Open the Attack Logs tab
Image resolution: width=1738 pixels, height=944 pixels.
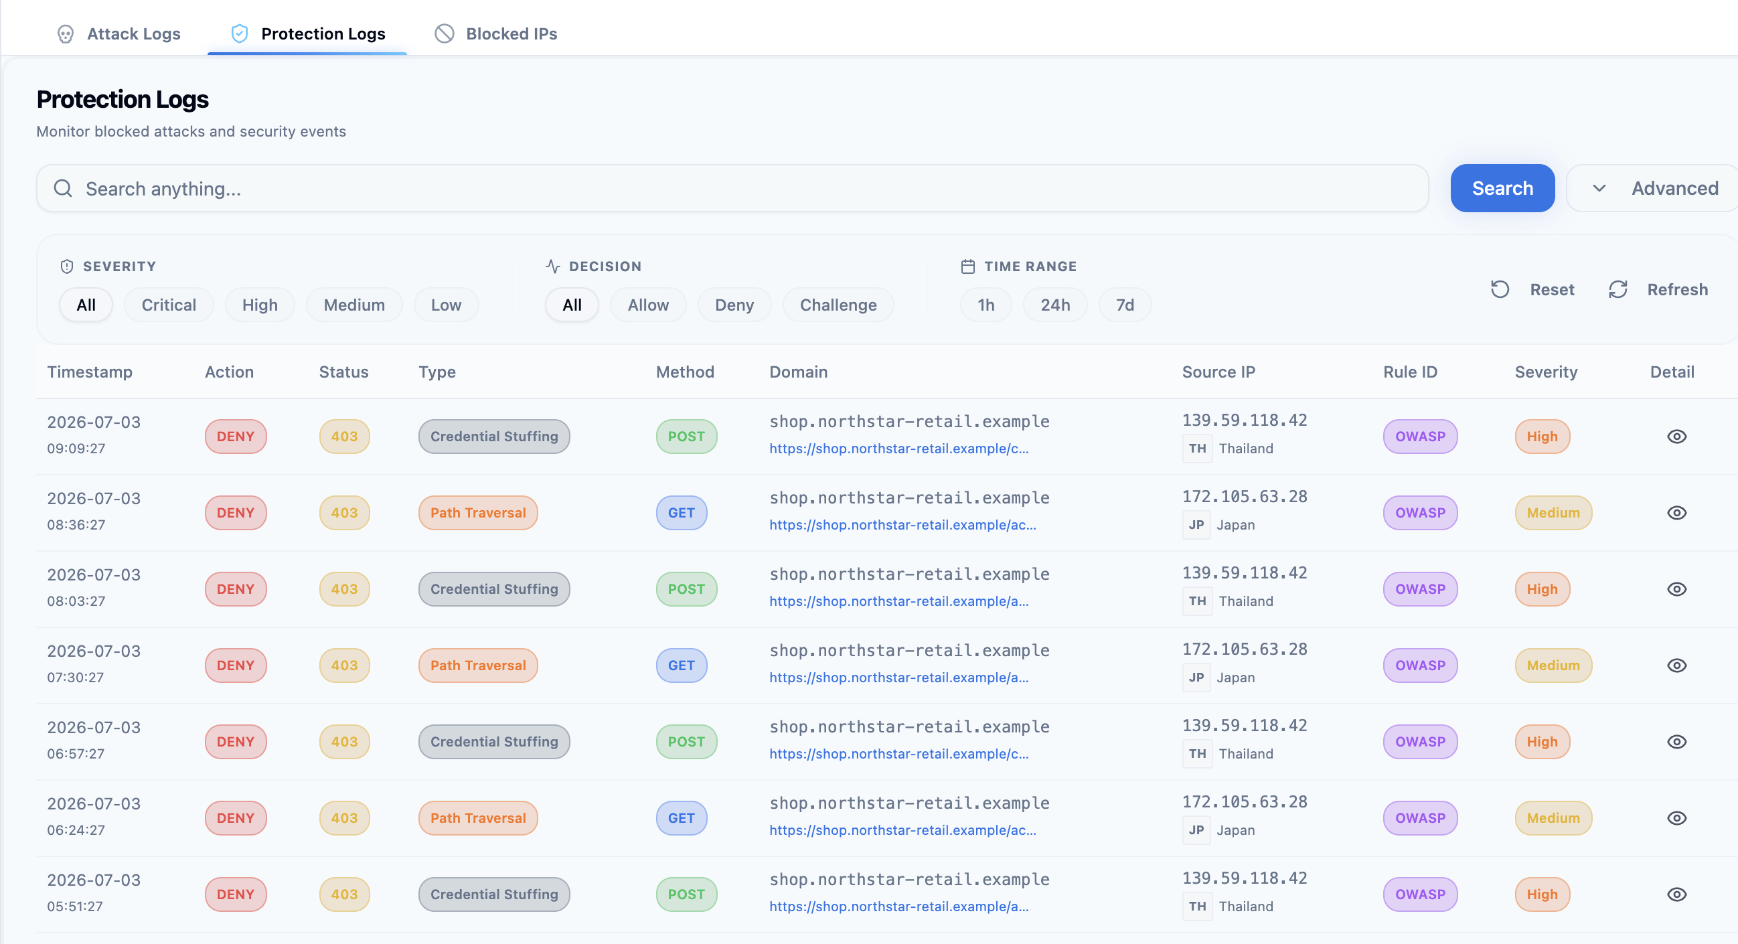118,33
